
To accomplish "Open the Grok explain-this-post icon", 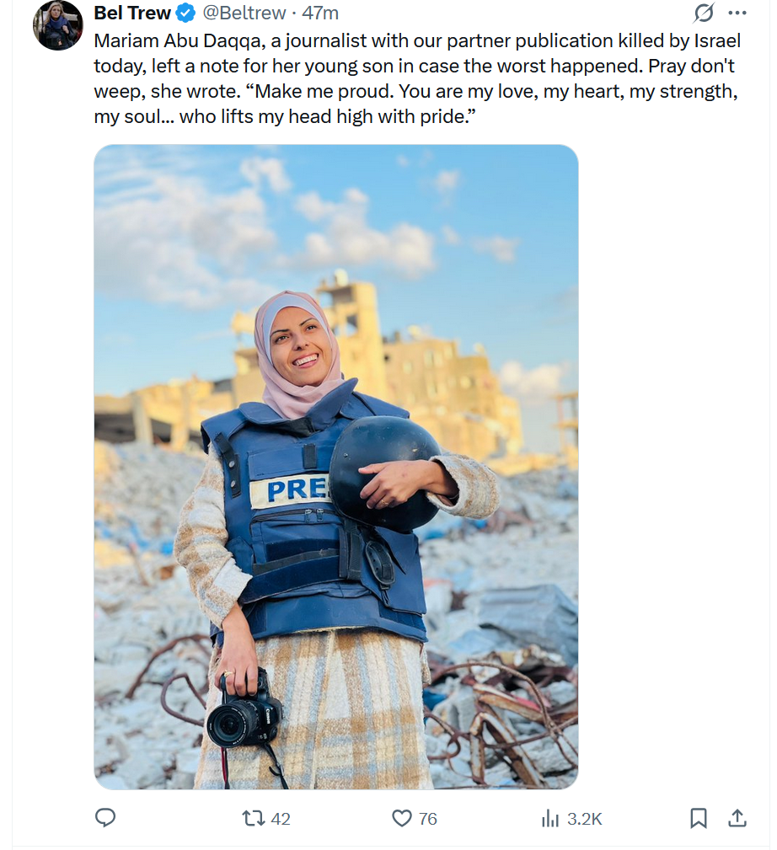I will point(704,13).
